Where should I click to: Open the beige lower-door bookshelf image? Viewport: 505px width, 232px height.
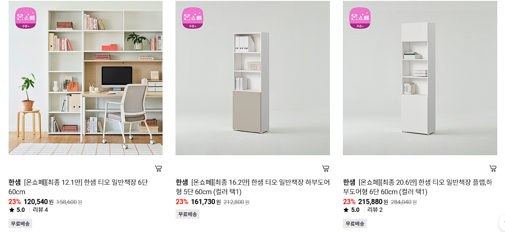[x=252, y=78]
